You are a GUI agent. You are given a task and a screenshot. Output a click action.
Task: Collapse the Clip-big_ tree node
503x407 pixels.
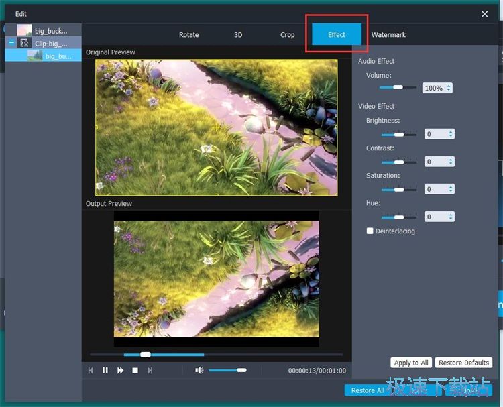(11, 42)
